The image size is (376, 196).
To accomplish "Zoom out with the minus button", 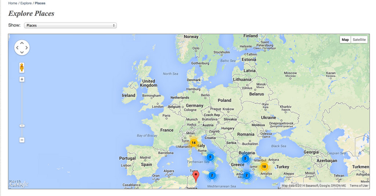I will pyautogui.click(x=22, y=140).
